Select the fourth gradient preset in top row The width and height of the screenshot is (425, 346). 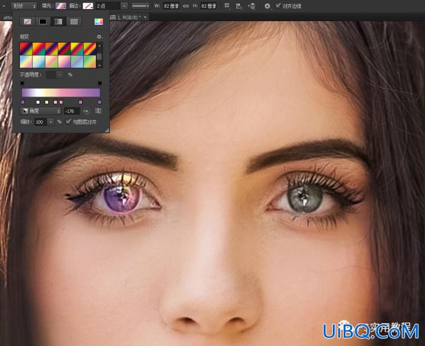point(65,48)
